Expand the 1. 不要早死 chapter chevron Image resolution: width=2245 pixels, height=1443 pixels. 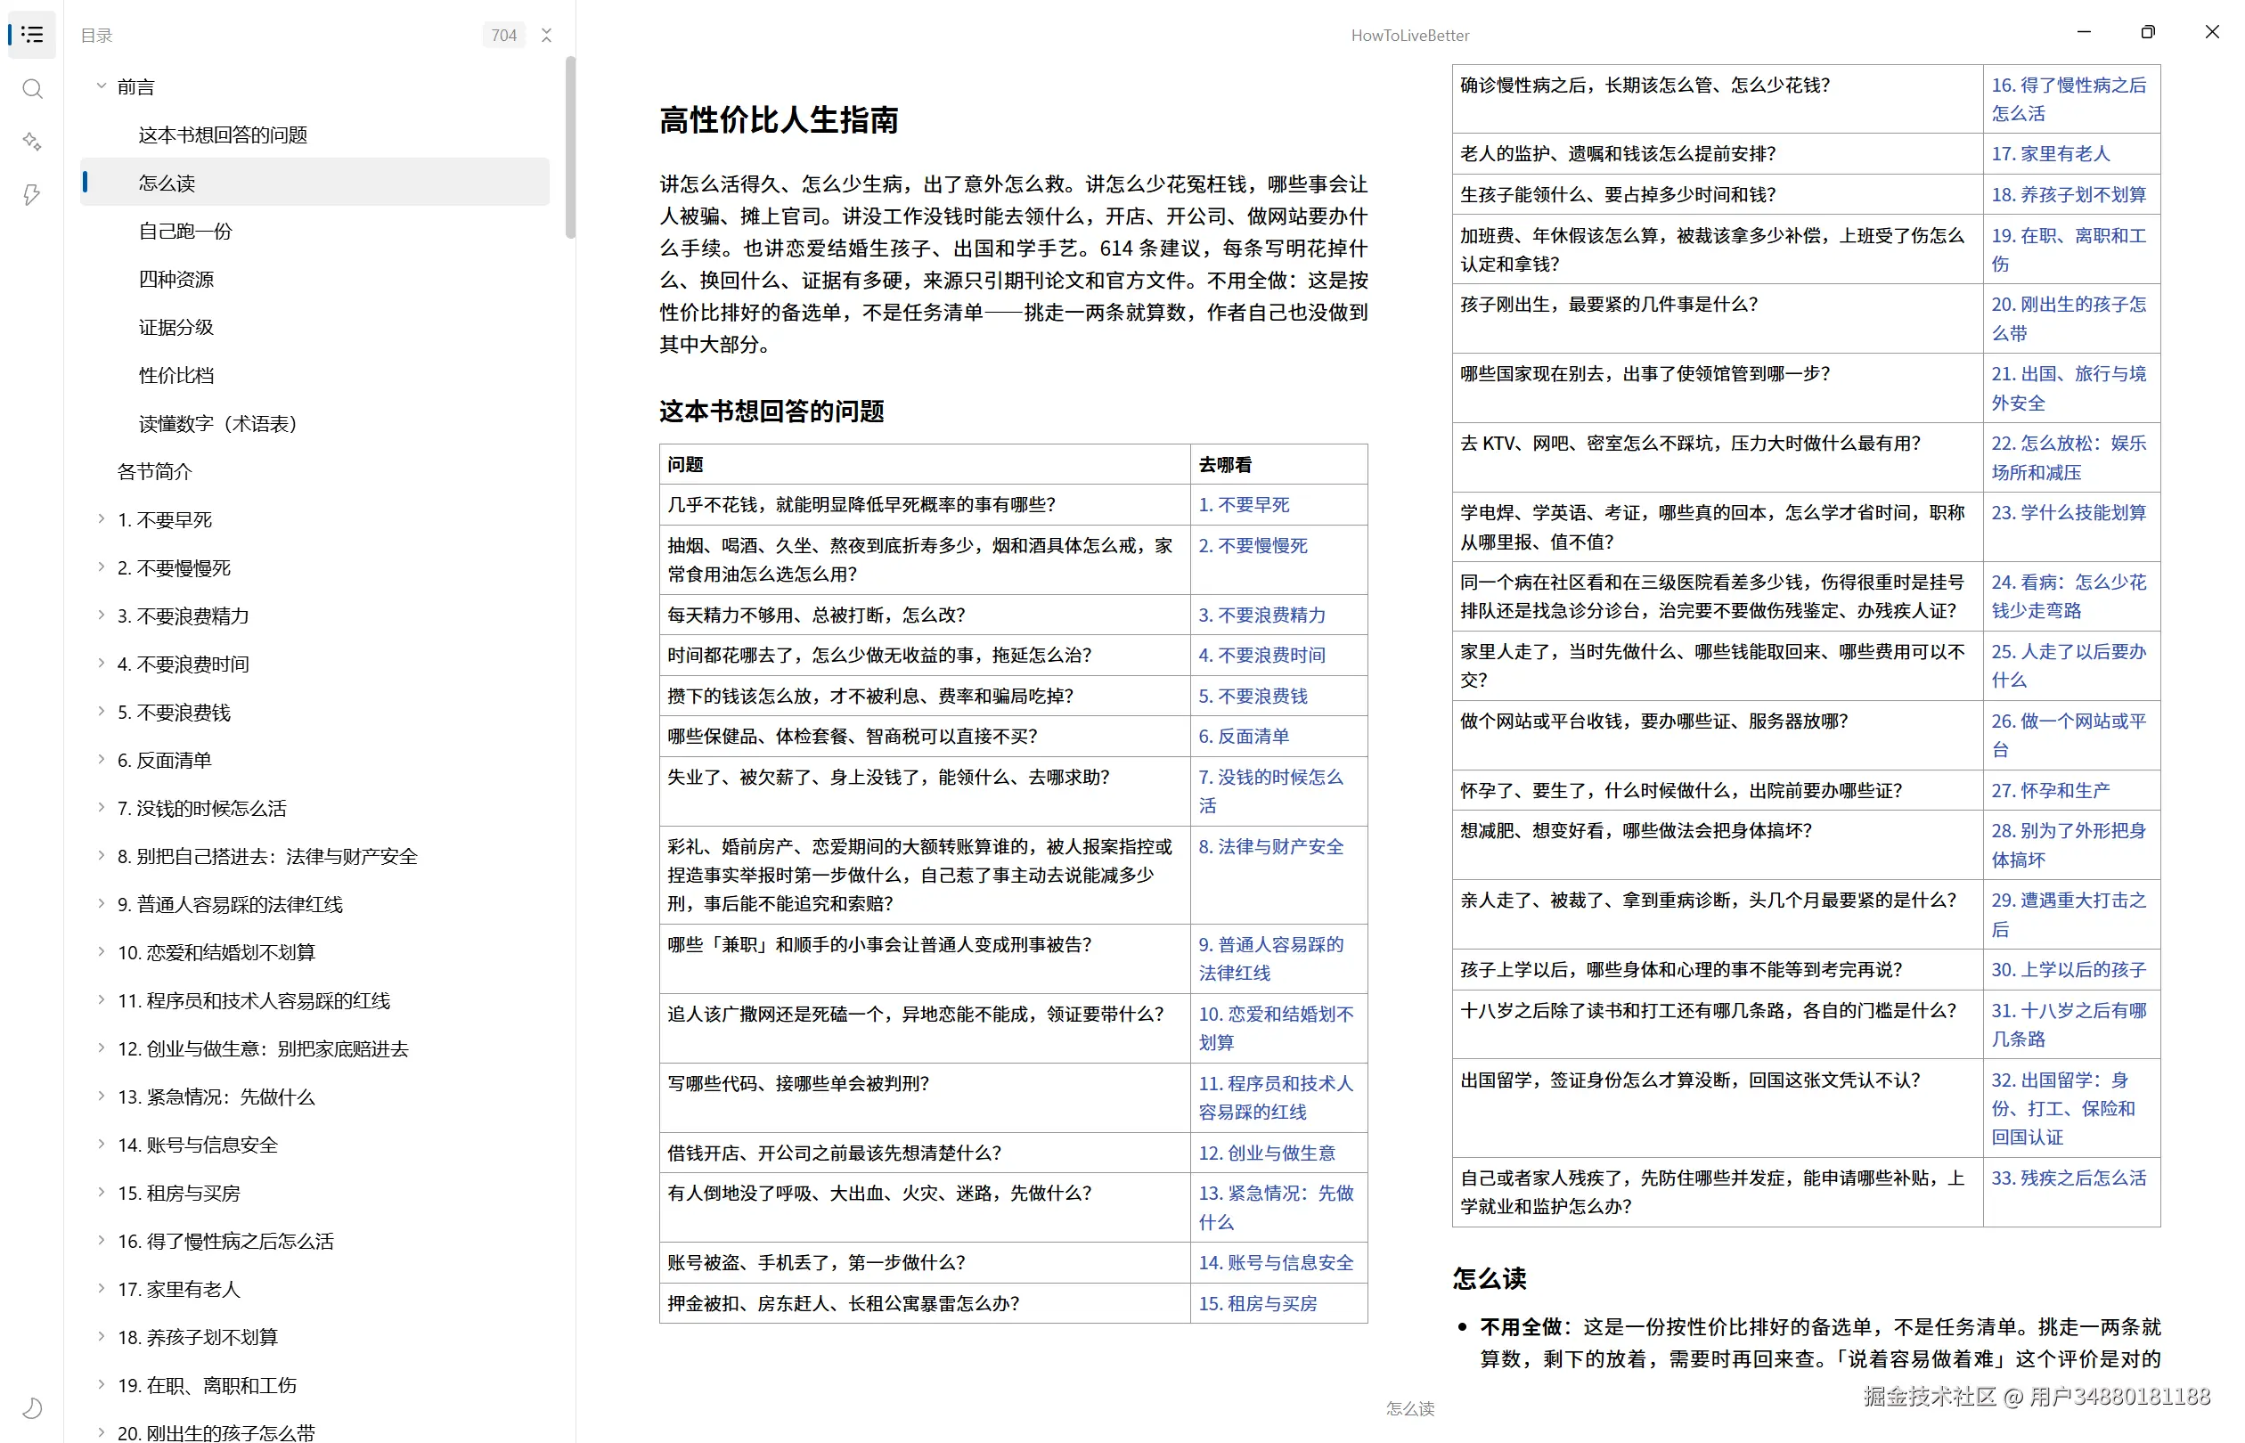coord(102,519)
